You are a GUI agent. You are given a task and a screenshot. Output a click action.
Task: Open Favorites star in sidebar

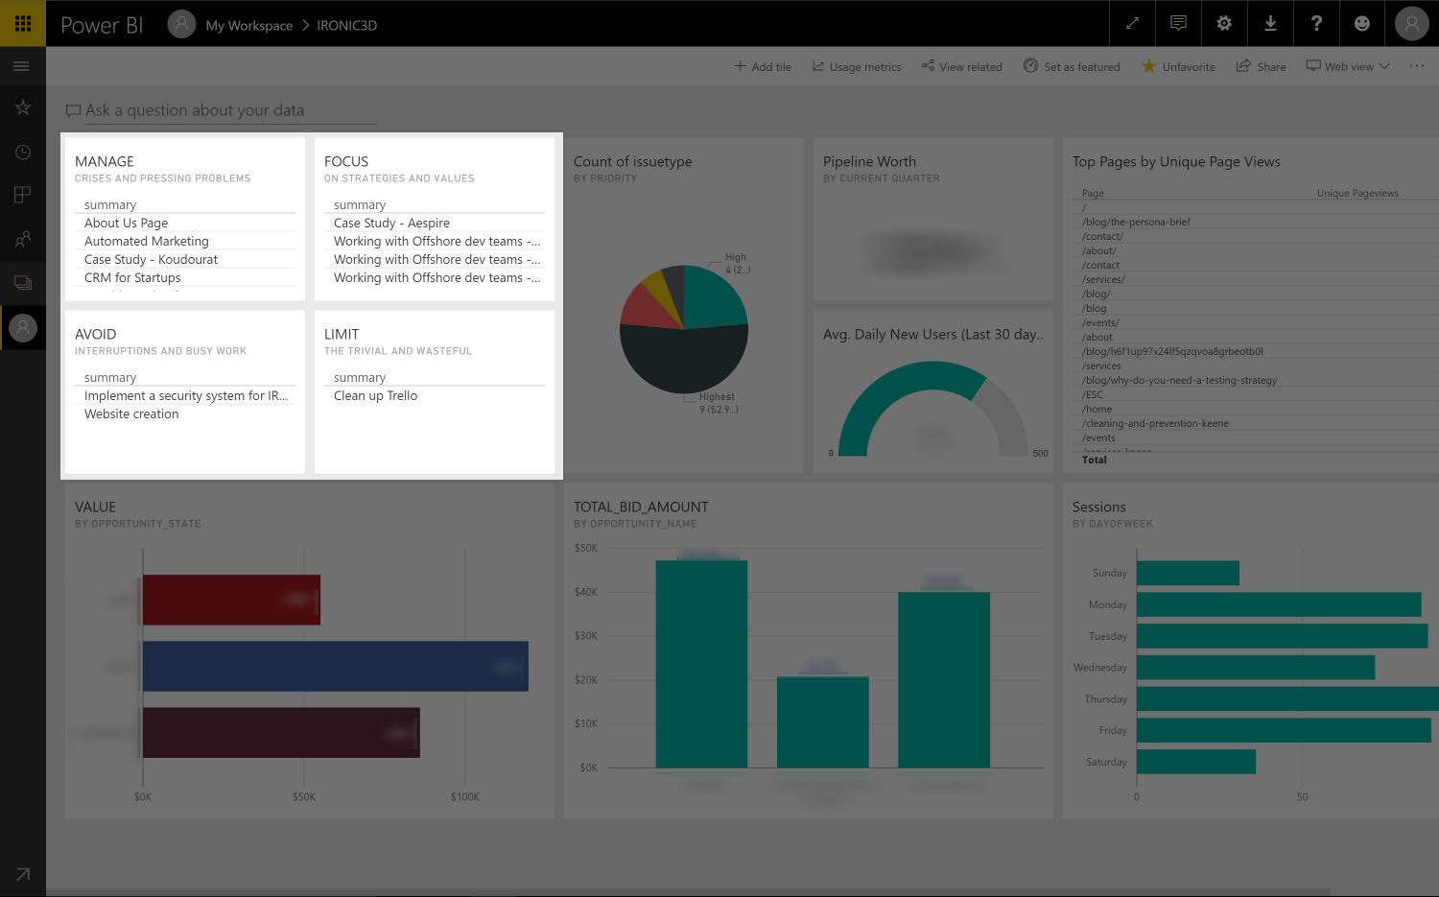pos(23,107)
